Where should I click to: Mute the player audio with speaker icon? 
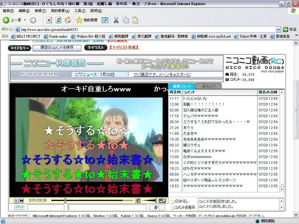coord(138,200)
